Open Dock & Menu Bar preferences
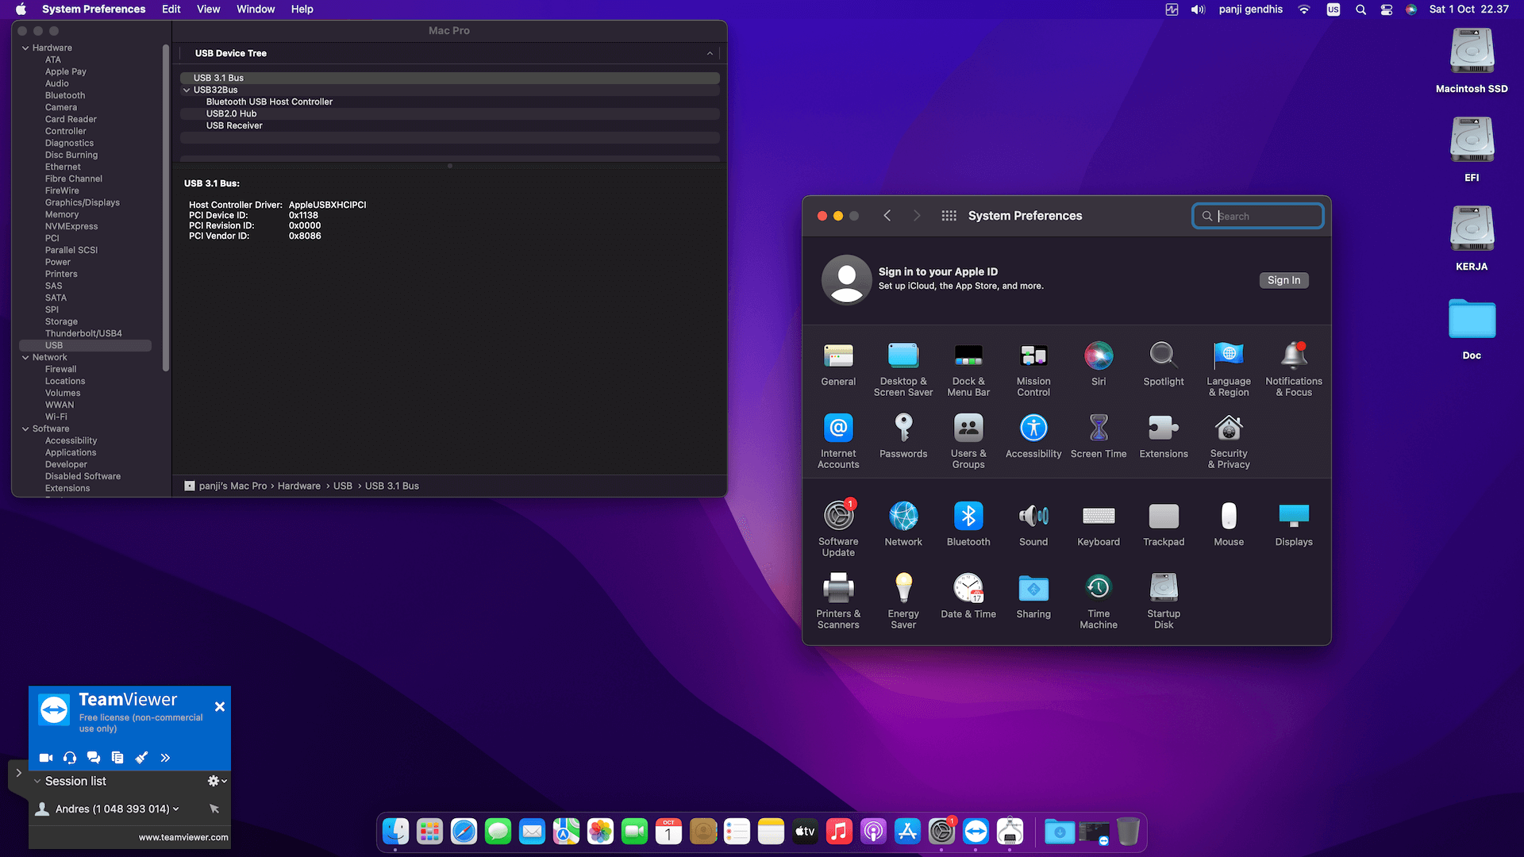Viewport: 1524px width, 857px height. click(x=968, y=369)
